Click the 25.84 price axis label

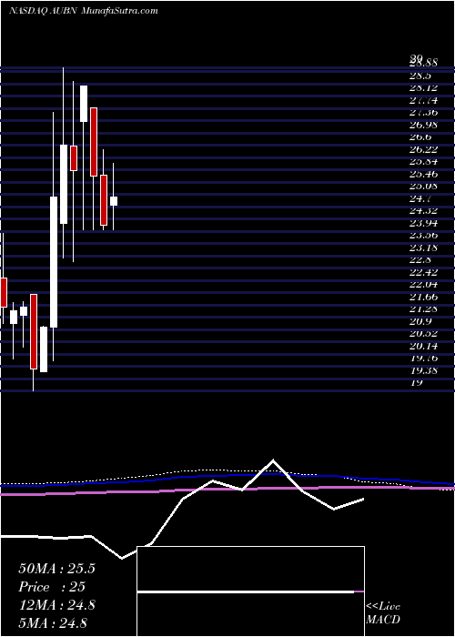click(x=423, y=162)
